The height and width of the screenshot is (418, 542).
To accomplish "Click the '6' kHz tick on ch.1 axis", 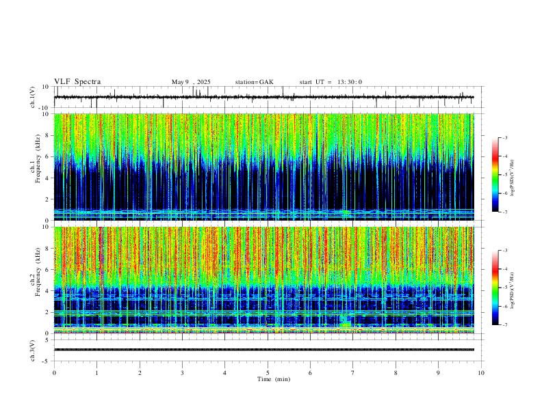I will 48,156.
